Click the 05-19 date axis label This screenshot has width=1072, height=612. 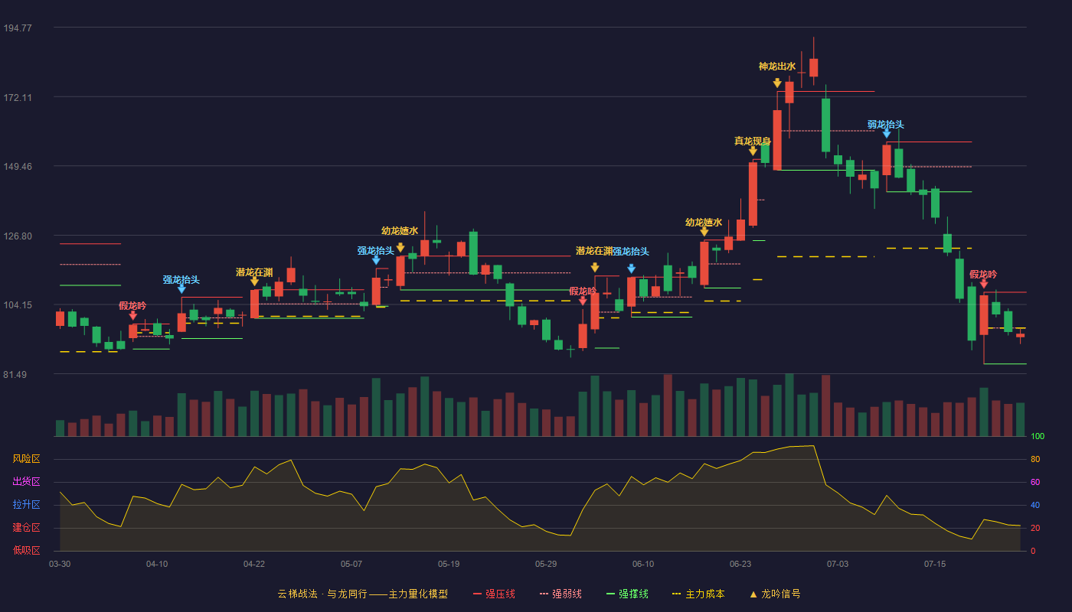(x=449, y=564)
